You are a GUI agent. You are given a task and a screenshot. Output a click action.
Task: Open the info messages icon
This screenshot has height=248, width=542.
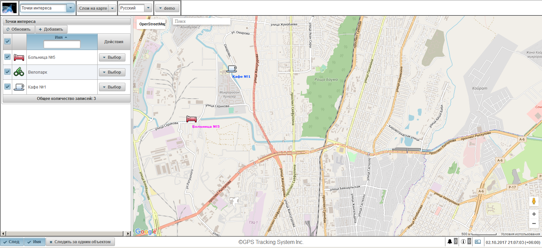pos(463,242)
